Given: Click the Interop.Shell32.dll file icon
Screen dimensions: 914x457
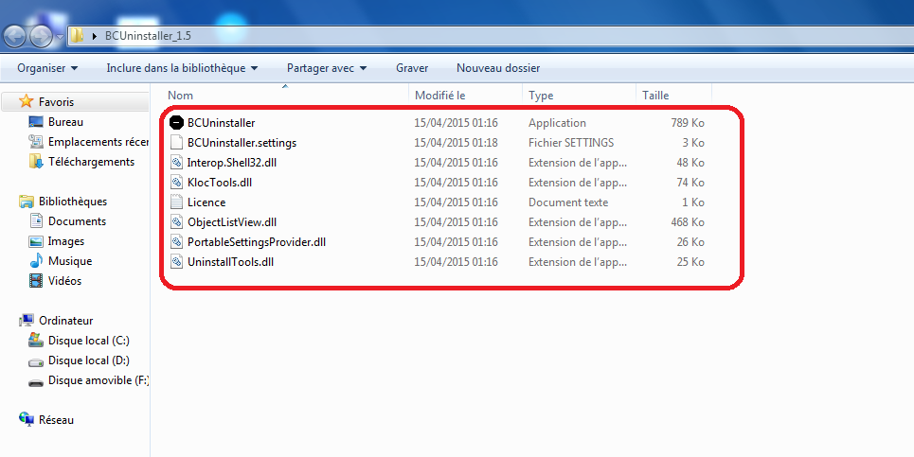Looking at the screenshot, I should pyautogui.click(x=176, y=163).
